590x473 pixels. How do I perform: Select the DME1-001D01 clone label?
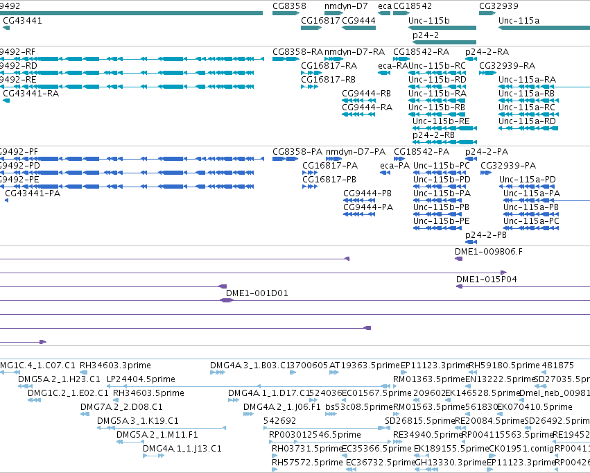click(x=257, y=293)
